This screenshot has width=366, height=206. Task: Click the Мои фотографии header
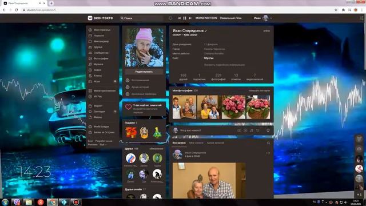click(x=182, y=90)
